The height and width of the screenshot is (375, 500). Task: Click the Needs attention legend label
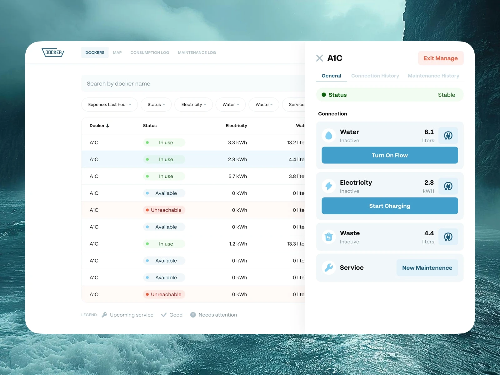click(218, 315)
